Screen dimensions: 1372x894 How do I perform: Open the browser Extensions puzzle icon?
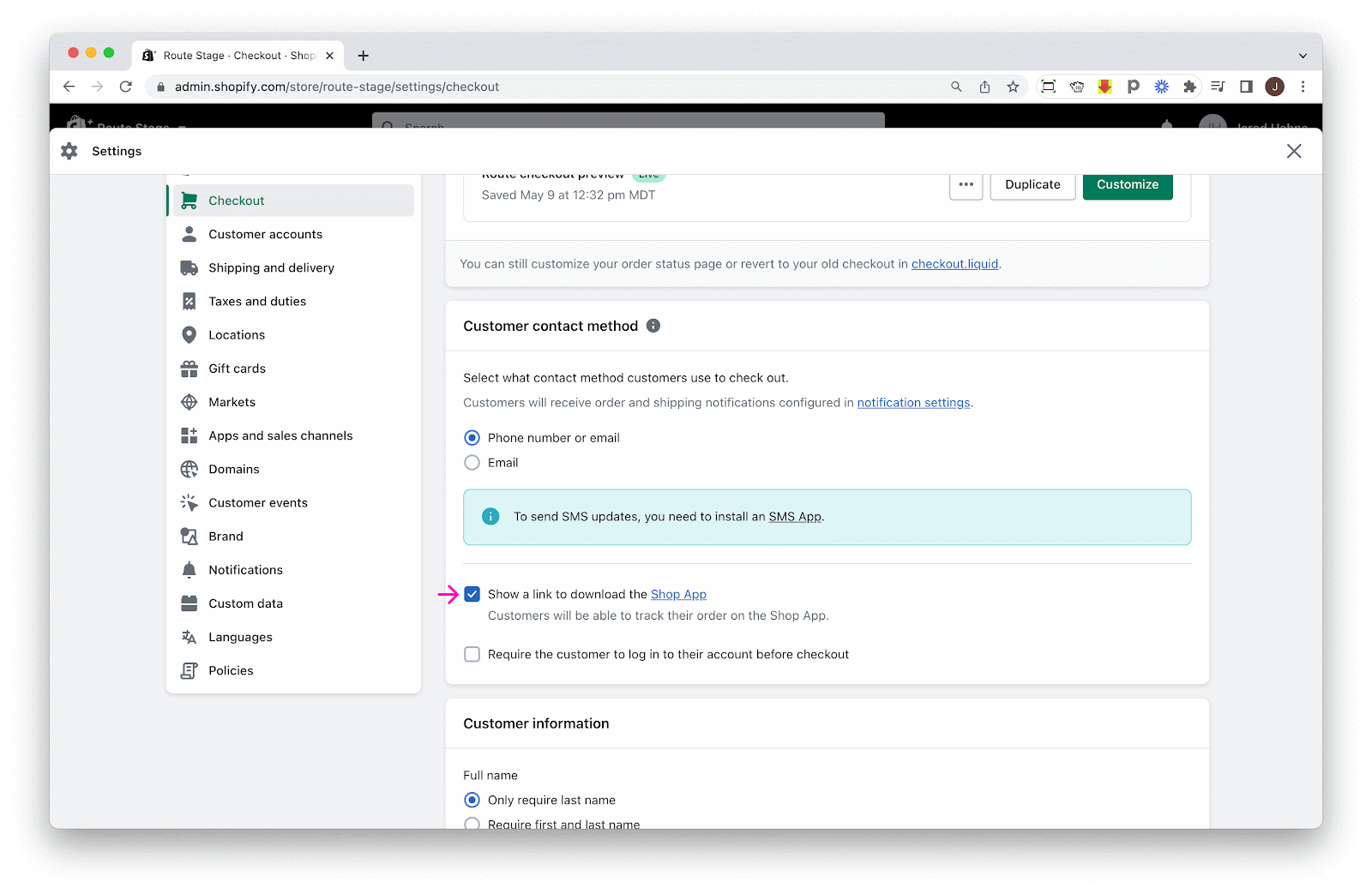pos(1189,87)
